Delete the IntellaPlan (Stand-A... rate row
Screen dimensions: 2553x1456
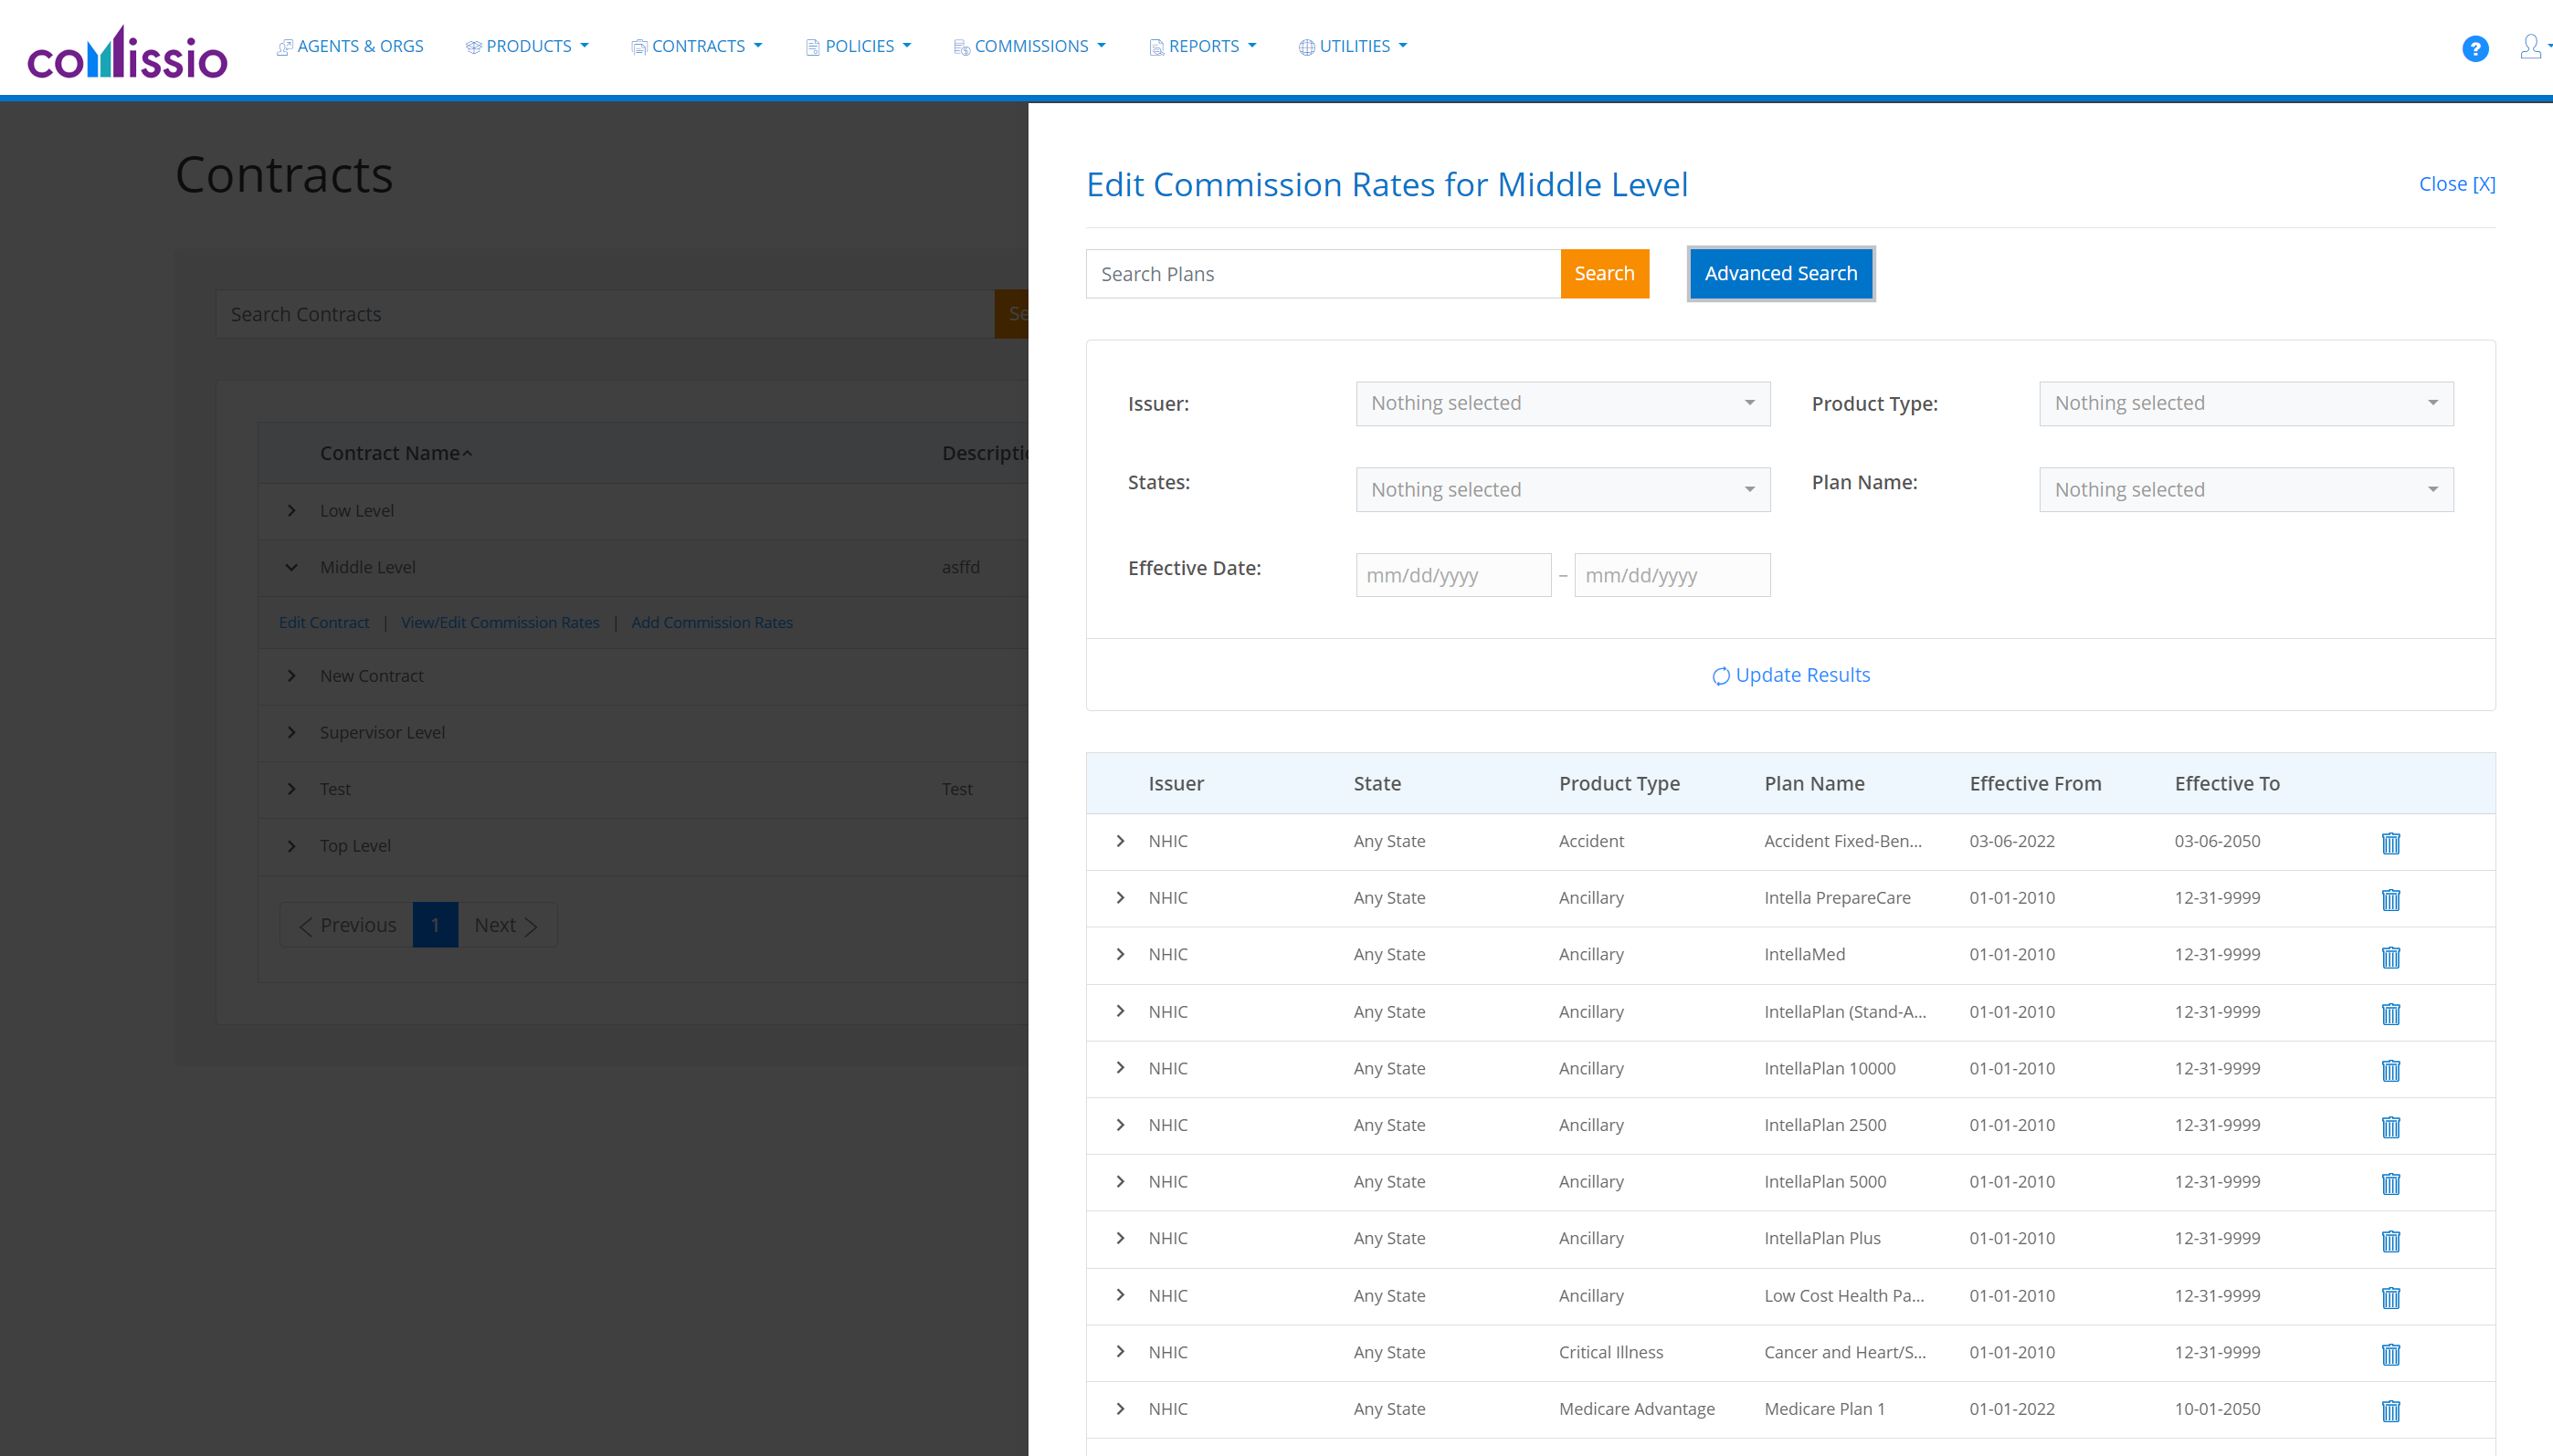[2391, 1013]
